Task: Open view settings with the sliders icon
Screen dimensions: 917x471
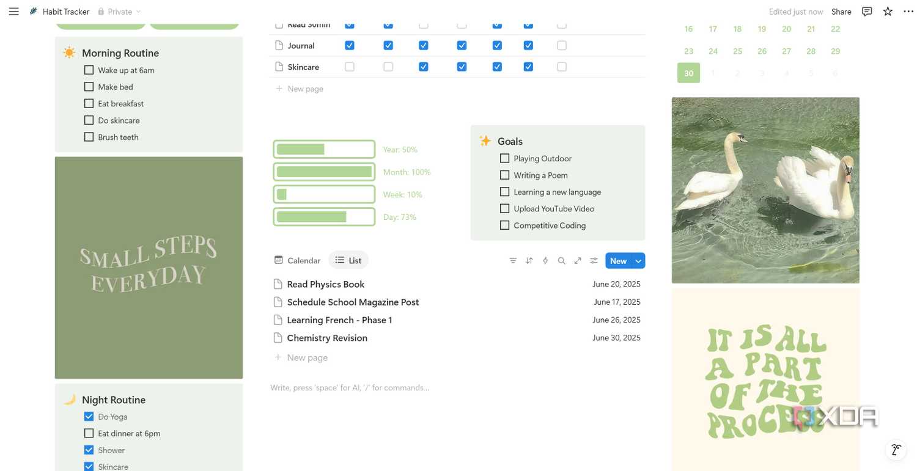Action: tap(594, 261)
